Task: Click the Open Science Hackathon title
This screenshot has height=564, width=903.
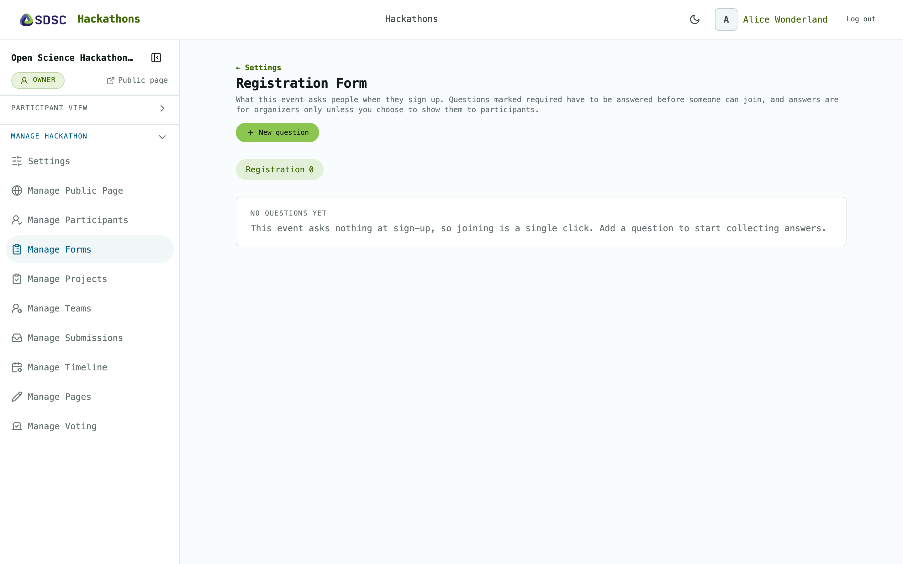Action: 72,58
